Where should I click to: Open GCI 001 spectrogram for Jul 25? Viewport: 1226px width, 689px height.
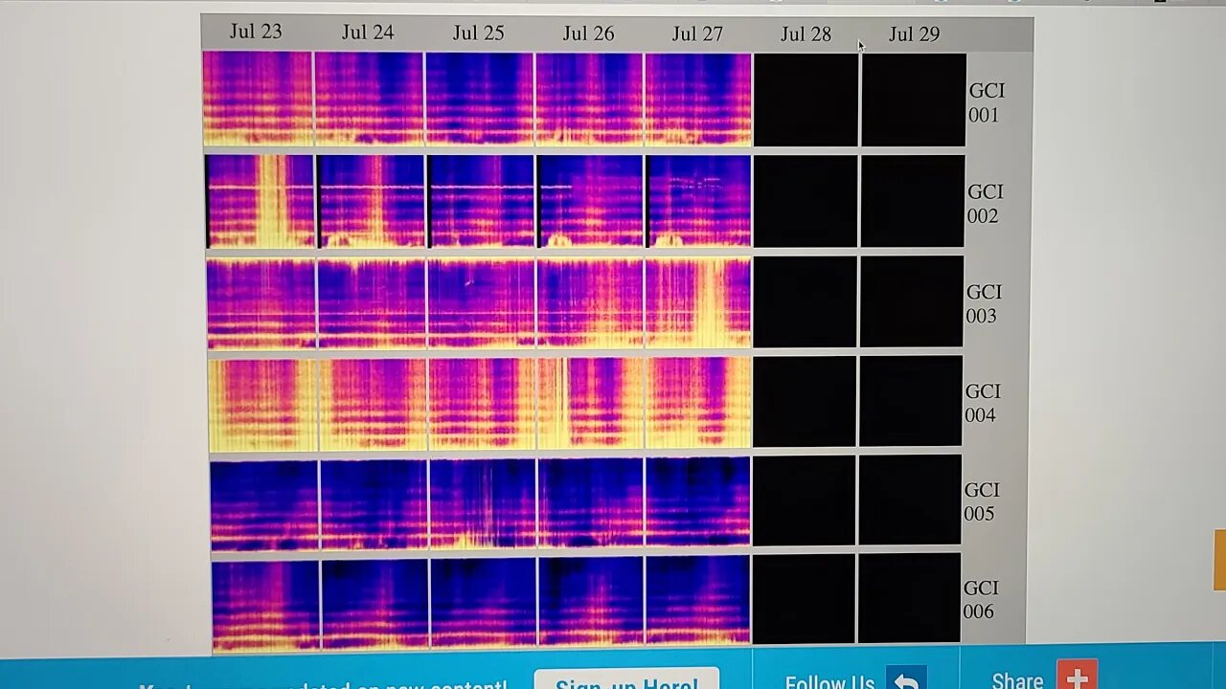pyautogui.click(x=479, y=100)
